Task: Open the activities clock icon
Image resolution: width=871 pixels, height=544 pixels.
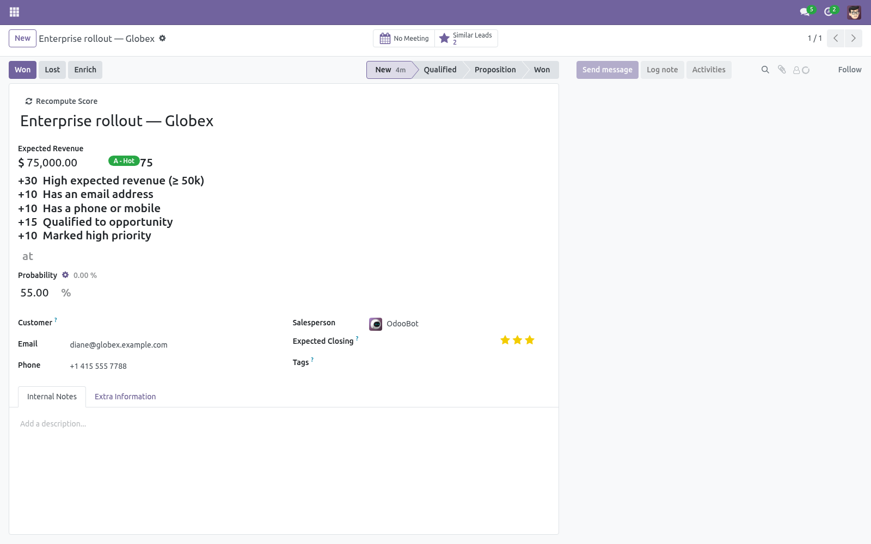Action: click(x=829, y=11)
